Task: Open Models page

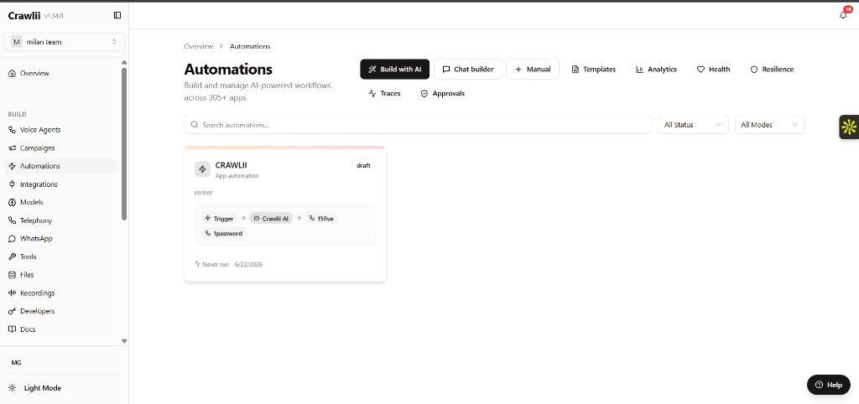Action: tap(60, 202)
